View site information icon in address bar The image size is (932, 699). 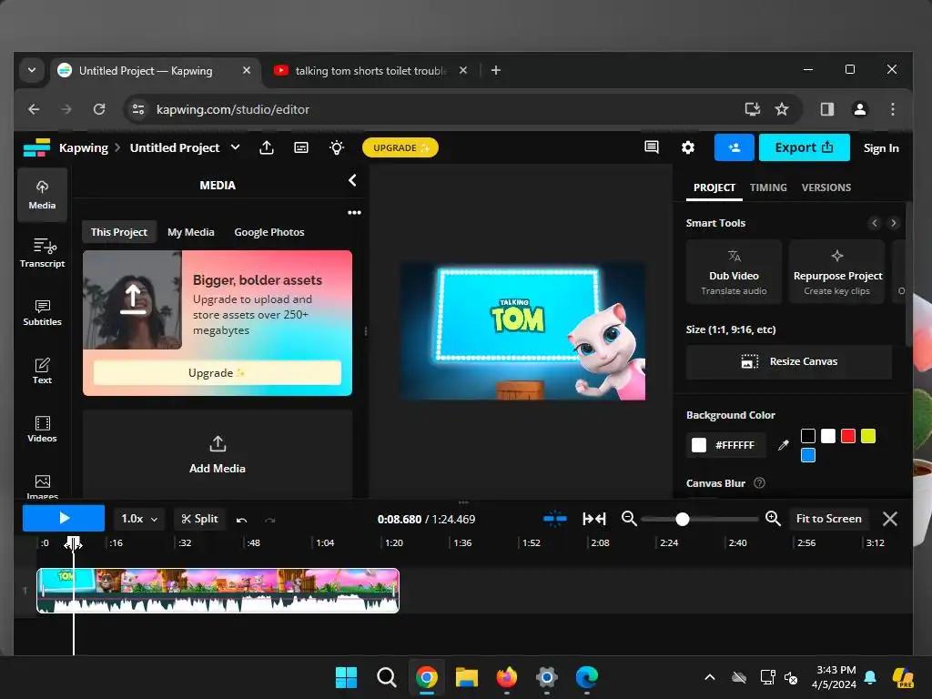(x=138, y=109)
